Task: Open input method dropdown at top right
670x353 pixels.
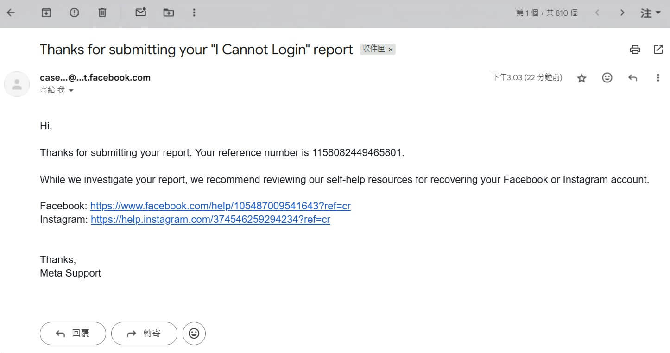Action: click(651, 13)
